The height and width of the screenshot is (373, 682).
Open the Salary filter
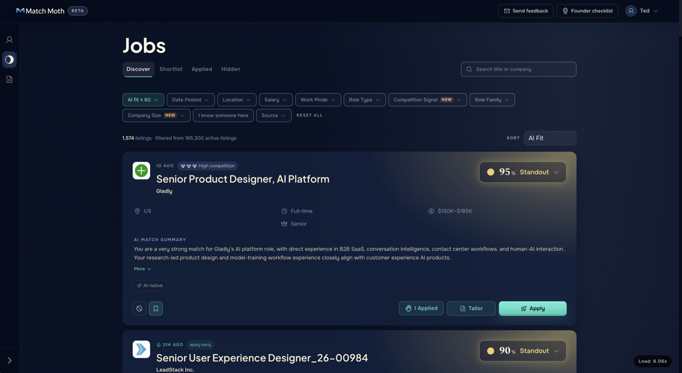pyautogui.click(x=276, y=100)
